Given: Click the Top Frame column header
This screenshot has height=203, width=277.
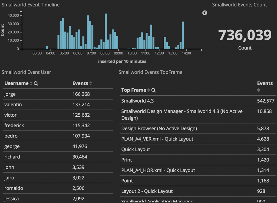Looking at the screenshot, I should pos(134,90).
